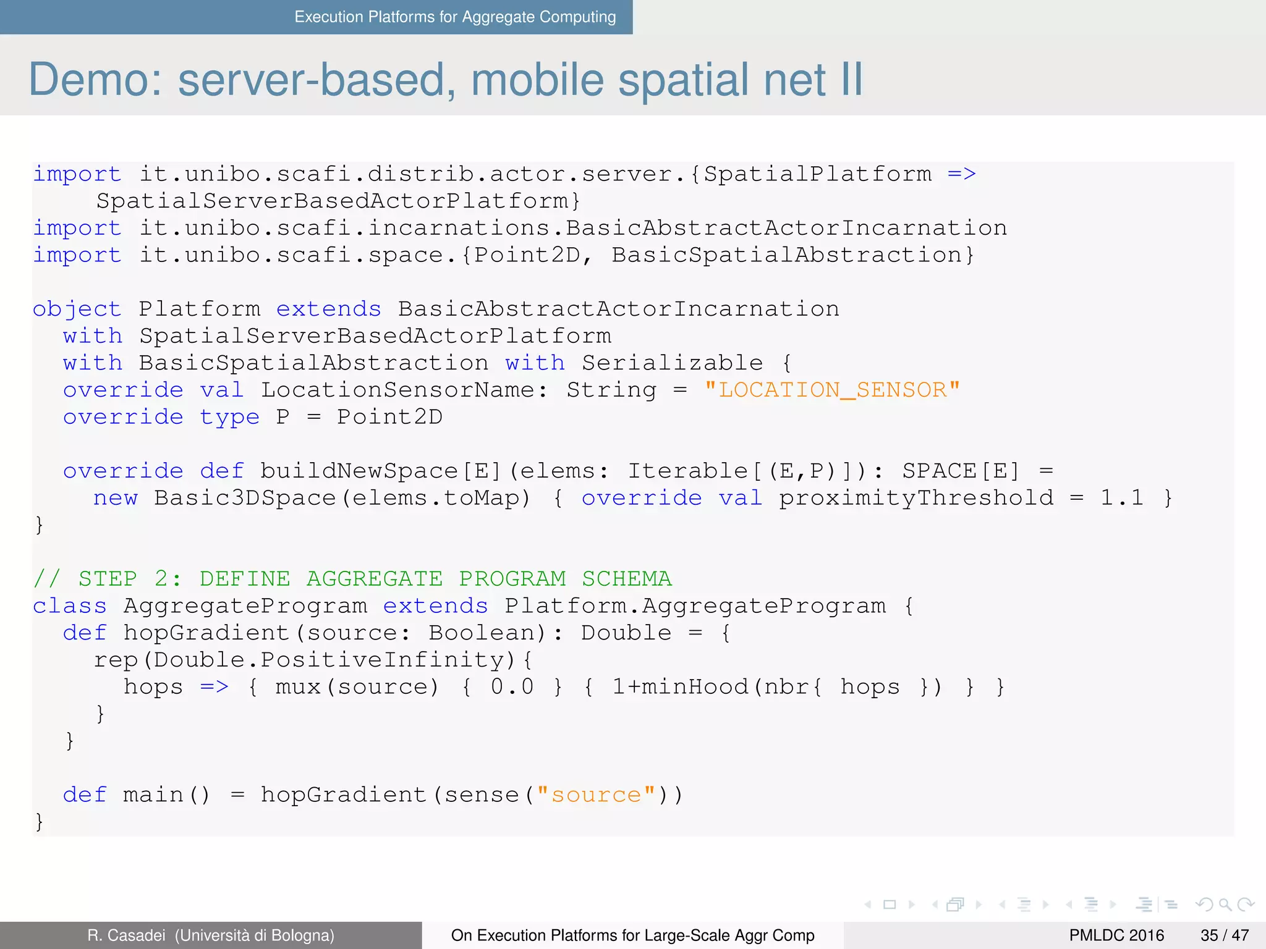Image resolution: width=1266 pixels, height=949 pixels.
Task: Click footer title On Execution Platforms for Large-Scale Aggr Comp
Action: coord(632,935)
